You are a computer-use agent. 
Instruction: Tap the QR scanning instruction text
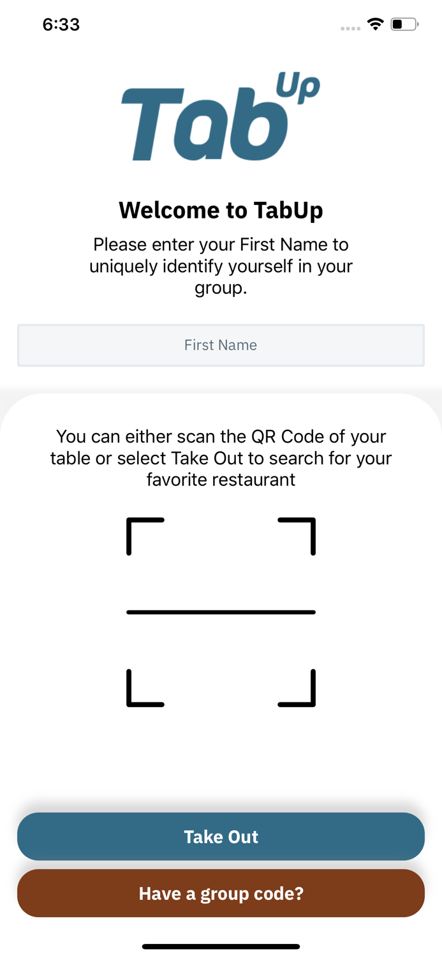tap(221, 457)
